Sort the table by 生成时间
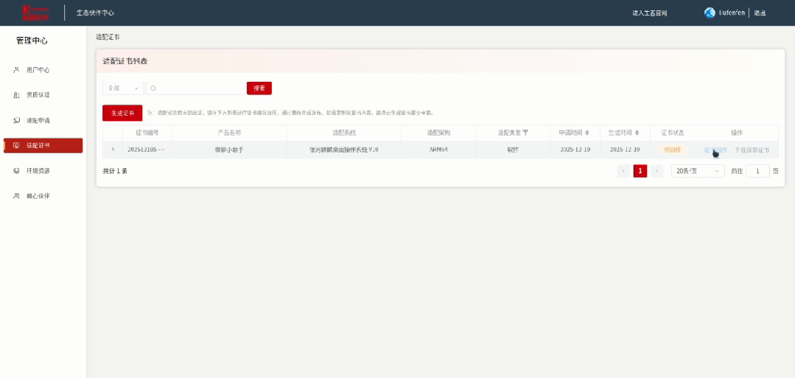The image size is (795, 378). coord(637,133)
